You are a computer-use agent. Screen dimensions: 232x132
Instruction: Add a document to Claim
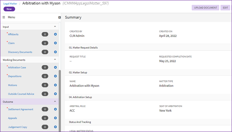(55, 43)
